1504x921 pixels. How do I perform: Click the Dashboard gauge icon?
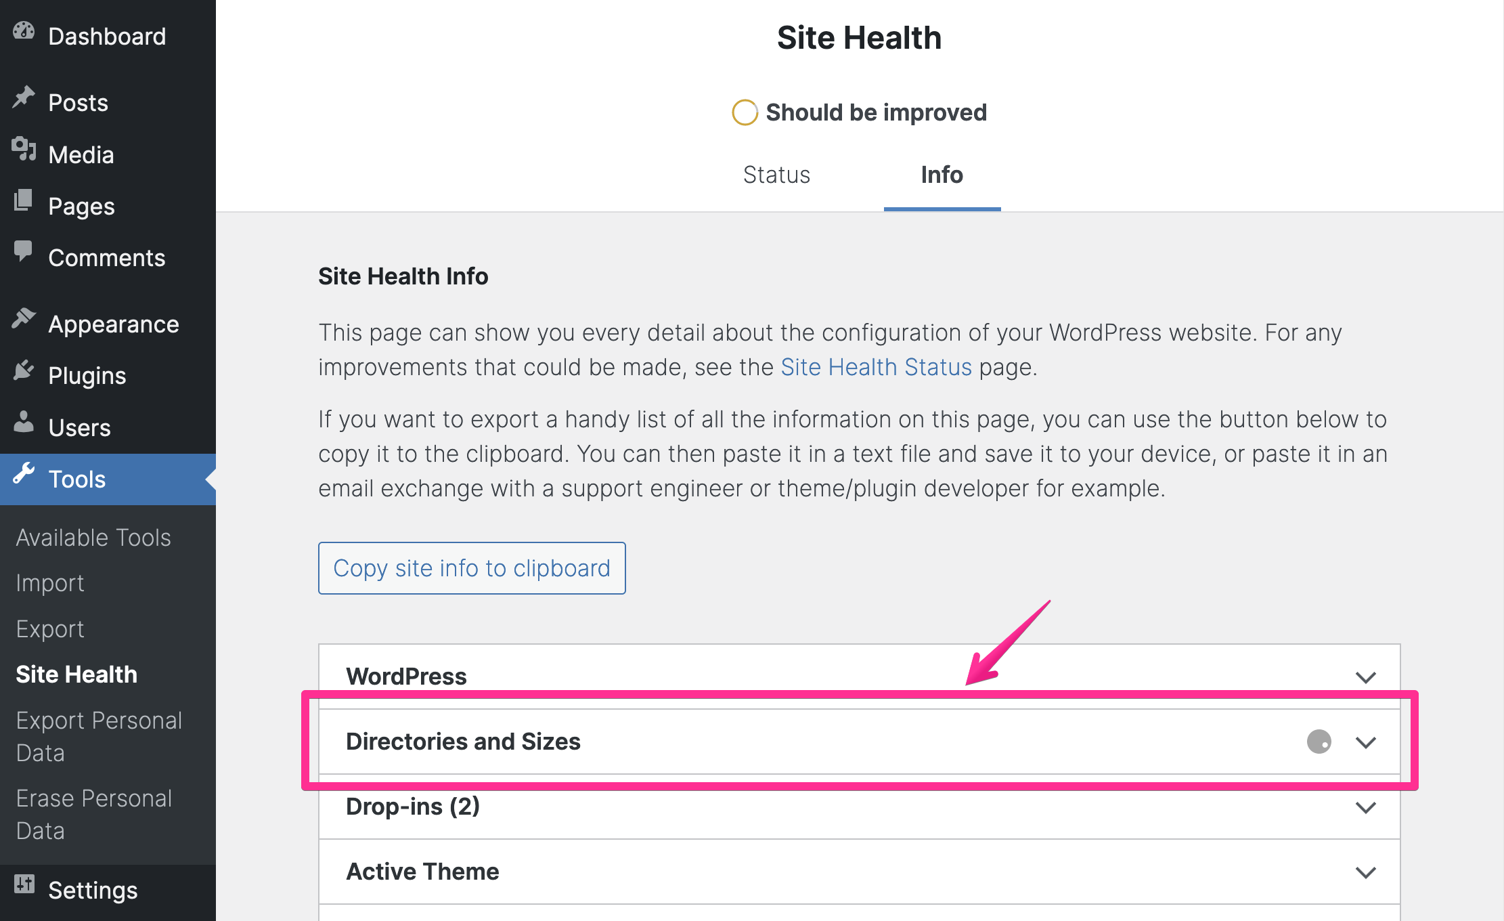(x=24, y=32)
